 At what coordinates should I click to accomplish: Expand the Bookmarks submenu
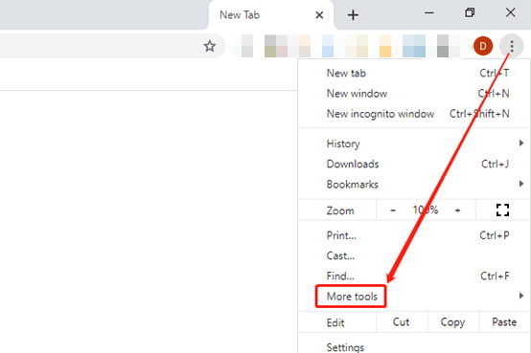point(414,185)
